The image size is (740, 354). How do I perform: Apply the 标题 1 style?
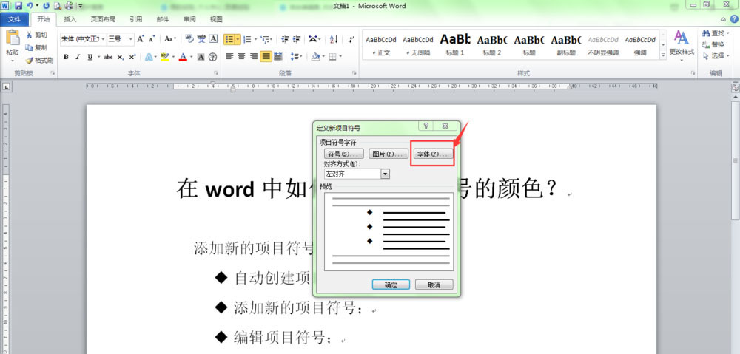tap(455, 45)
